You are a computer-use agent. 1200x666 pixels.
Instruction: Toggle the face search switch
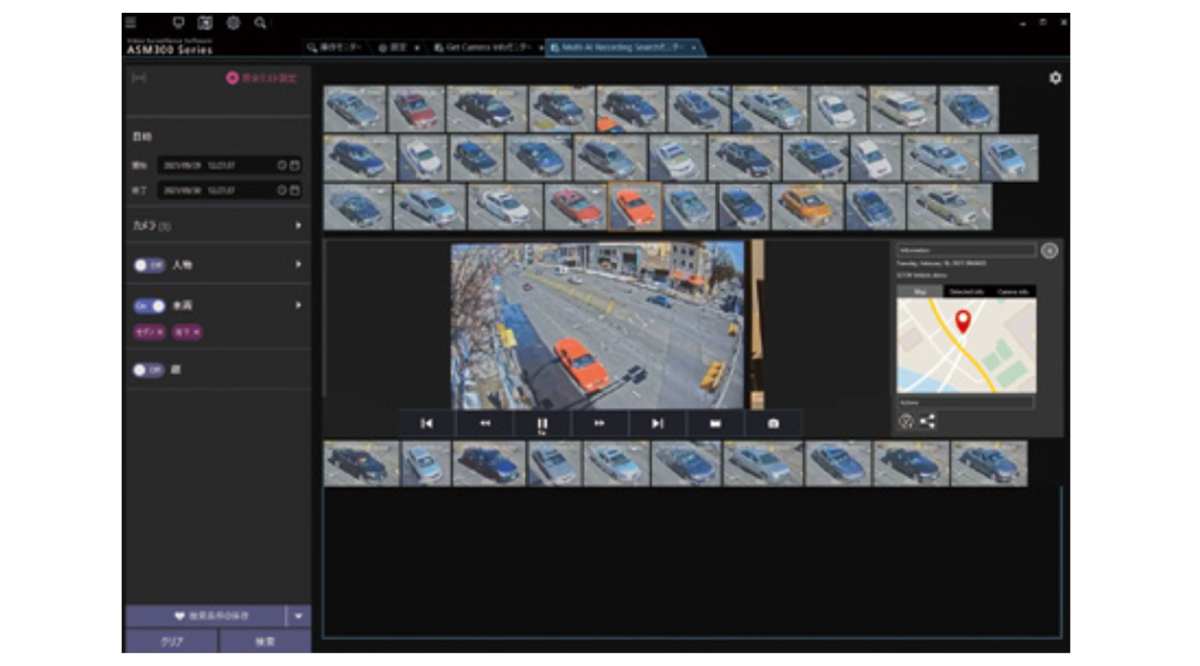[149, 369]
